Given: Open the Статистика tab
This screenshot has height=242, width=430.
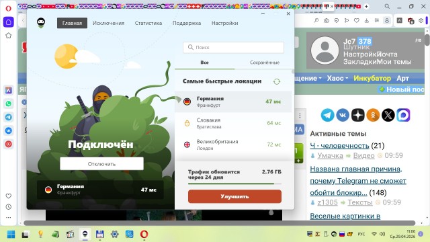Looking at the screenshot, I should click(x=148, y=23).
